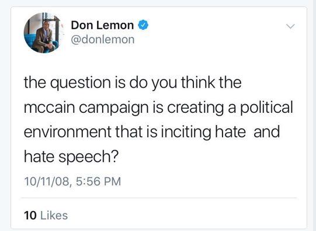Click the tweet's first line text
This screenshot has height=231, width=316.
point(133,83)
